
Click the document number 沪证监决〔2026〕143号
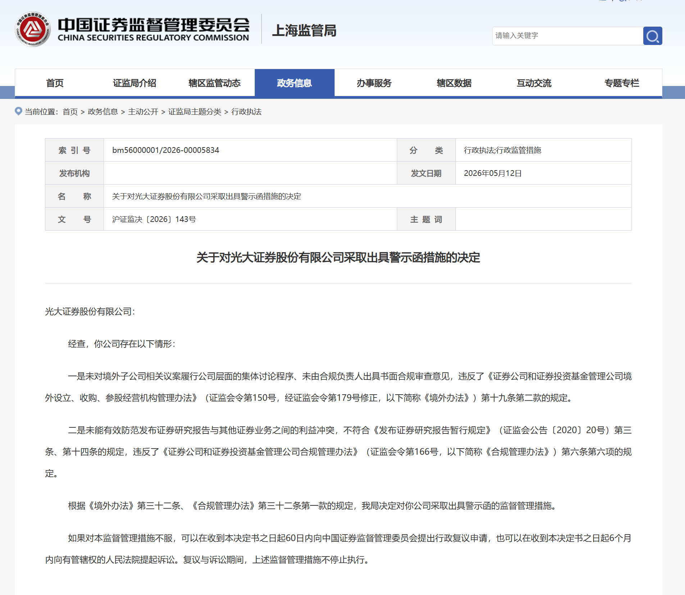(154, 219)
